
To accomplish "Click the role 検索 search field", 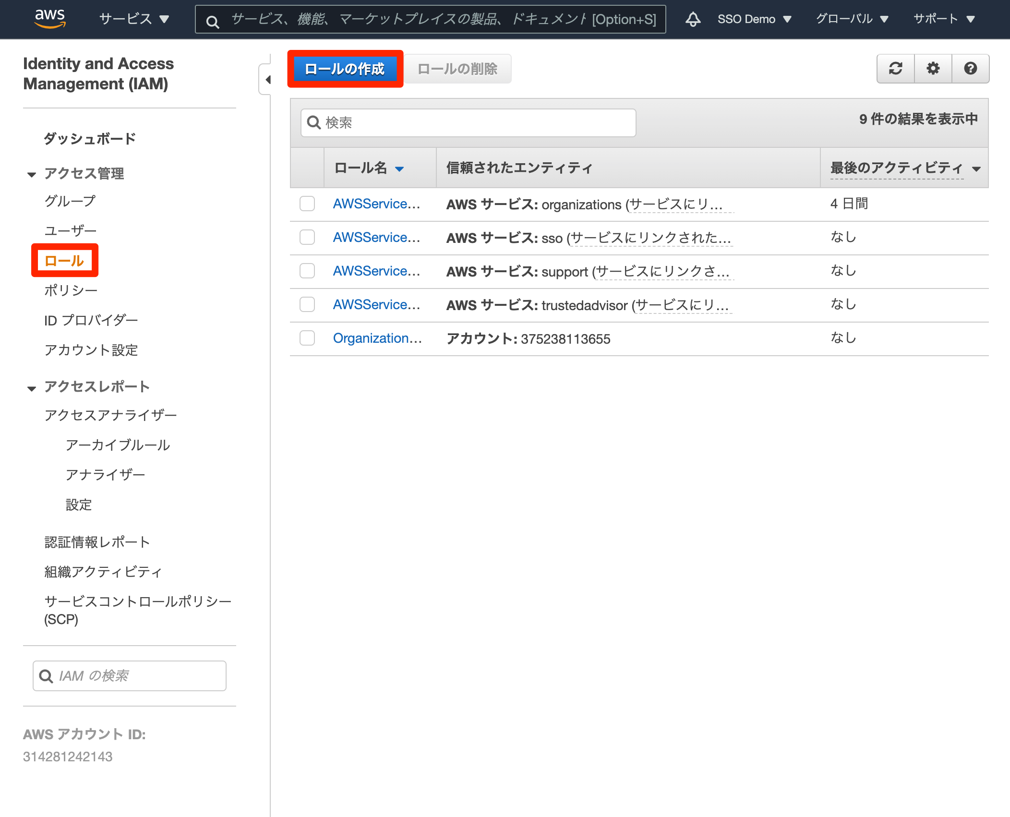I will 468,123.
